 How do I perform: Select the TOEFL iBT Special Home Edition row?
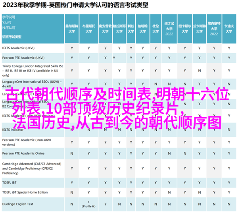[25, 192]
